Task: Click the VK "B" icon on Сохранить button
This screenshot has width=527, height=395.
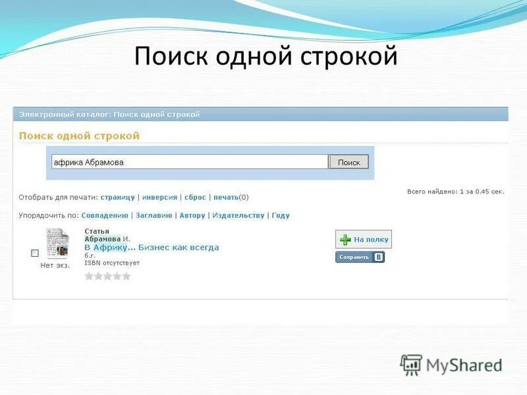Action: click(x=379, y=257)
